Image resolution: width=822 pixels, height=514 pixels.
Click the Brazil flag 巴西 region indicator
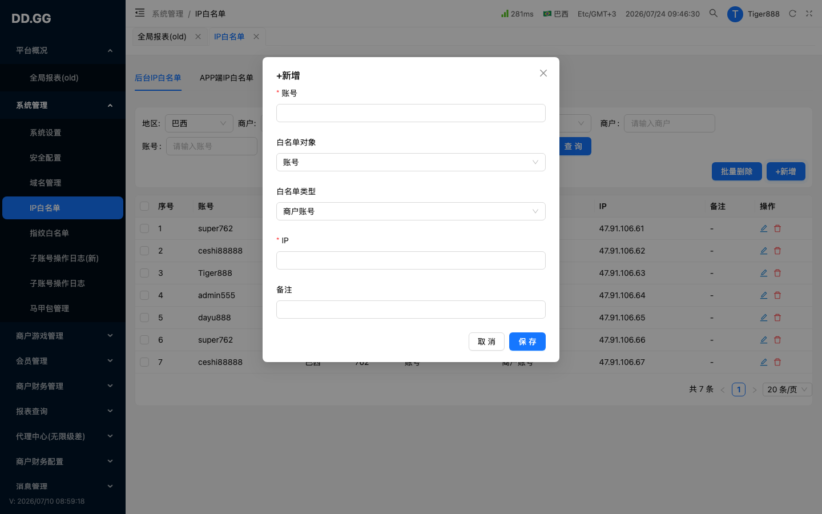[555, 14]
